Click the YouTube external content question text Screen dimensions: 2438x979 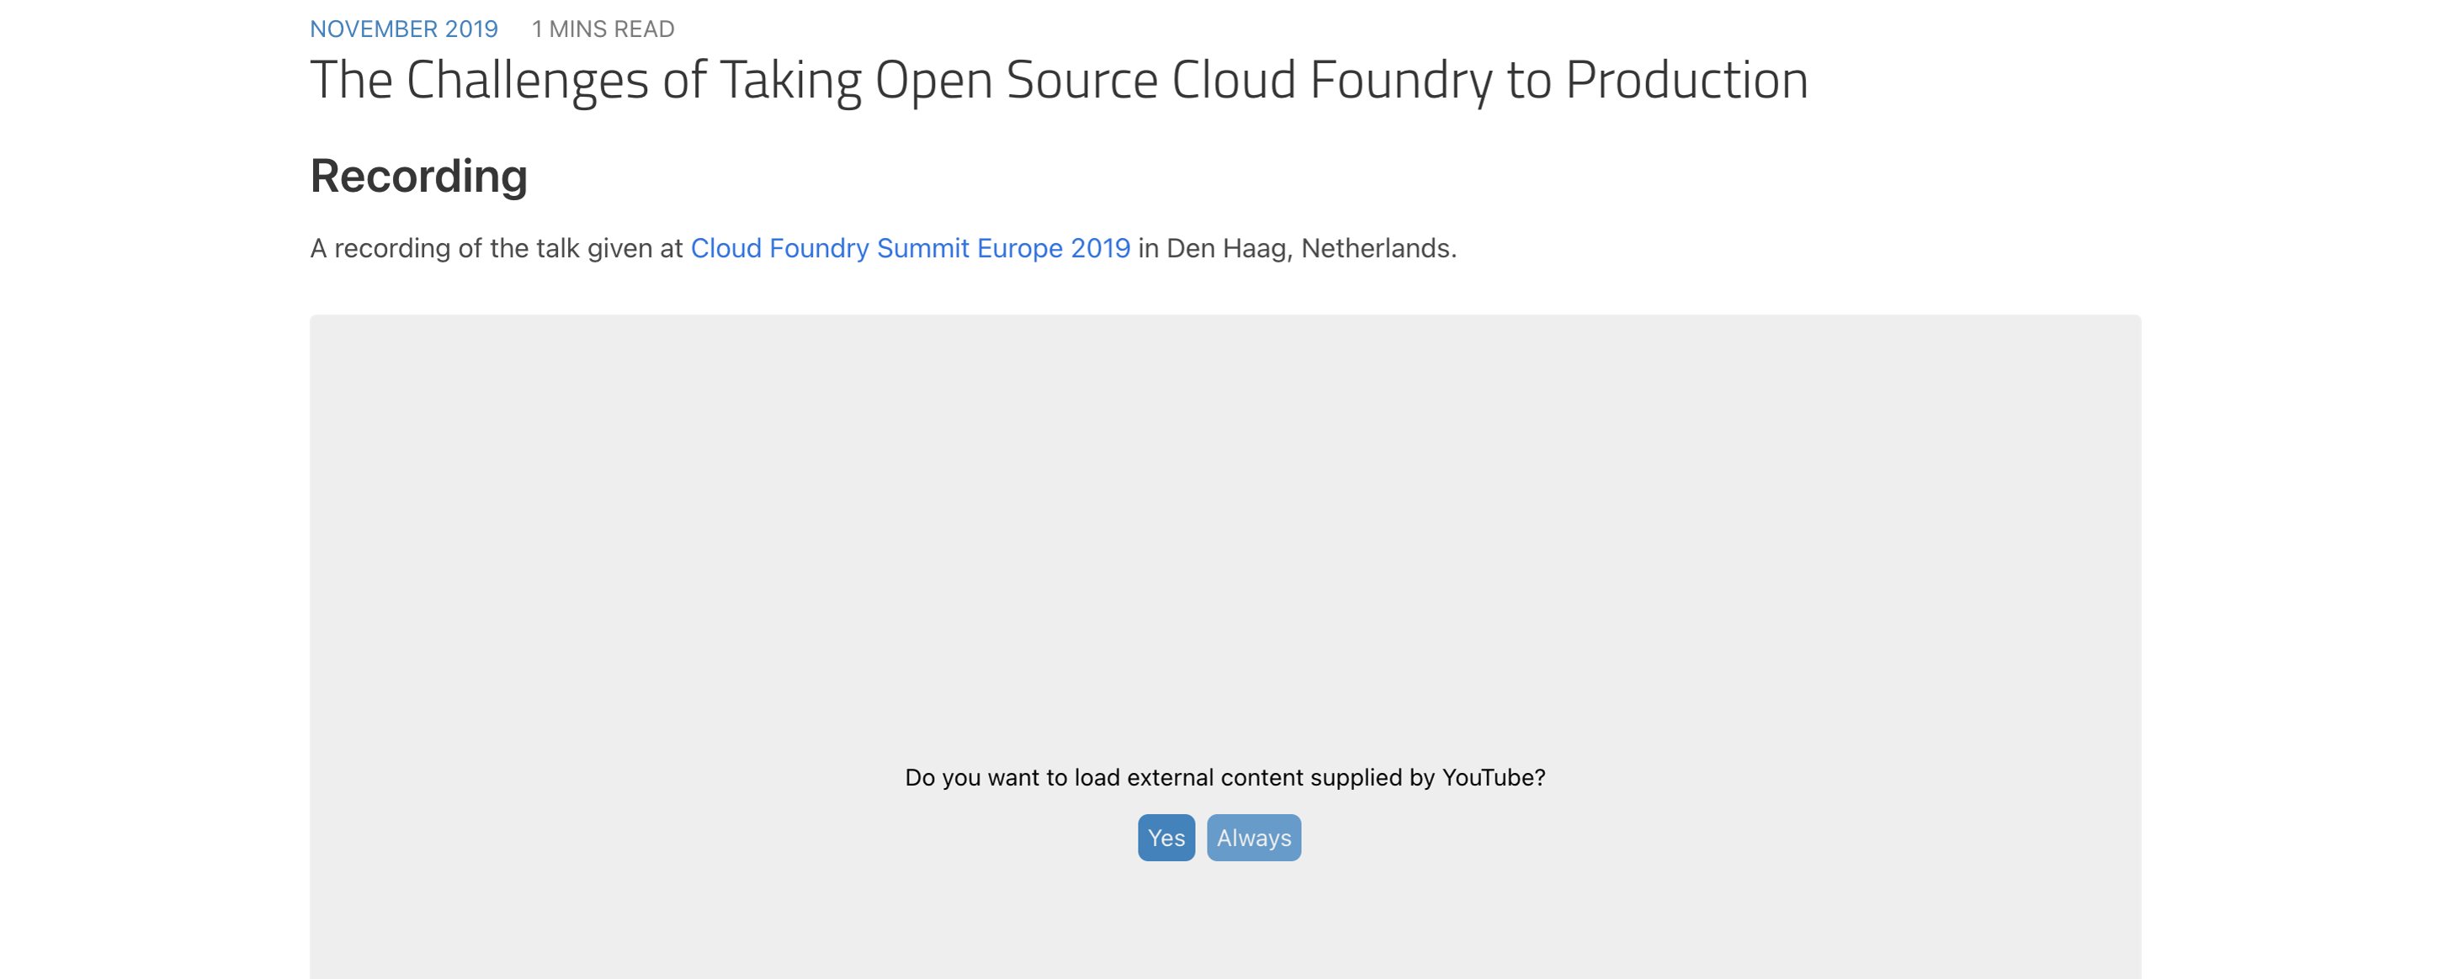pos(1224,777)
